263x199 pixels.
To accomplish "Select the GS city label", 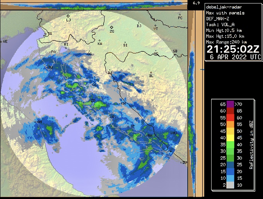I will [x=94, y=85].
